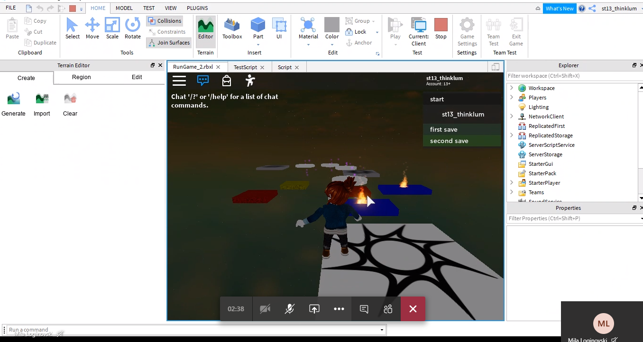Stop the running game test

click(x=441, y=28)
